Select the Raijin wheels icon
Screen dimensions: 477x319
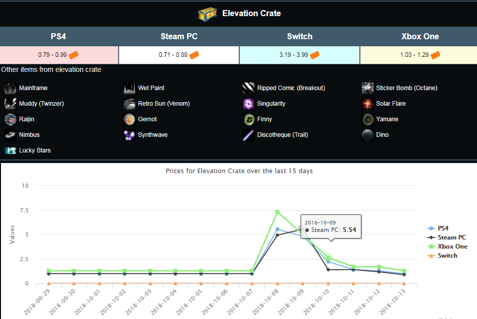click(x=10, y=119)
